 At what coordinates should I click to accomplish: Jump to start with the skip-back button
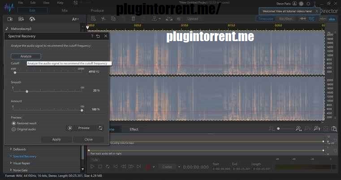coord(116,167)
